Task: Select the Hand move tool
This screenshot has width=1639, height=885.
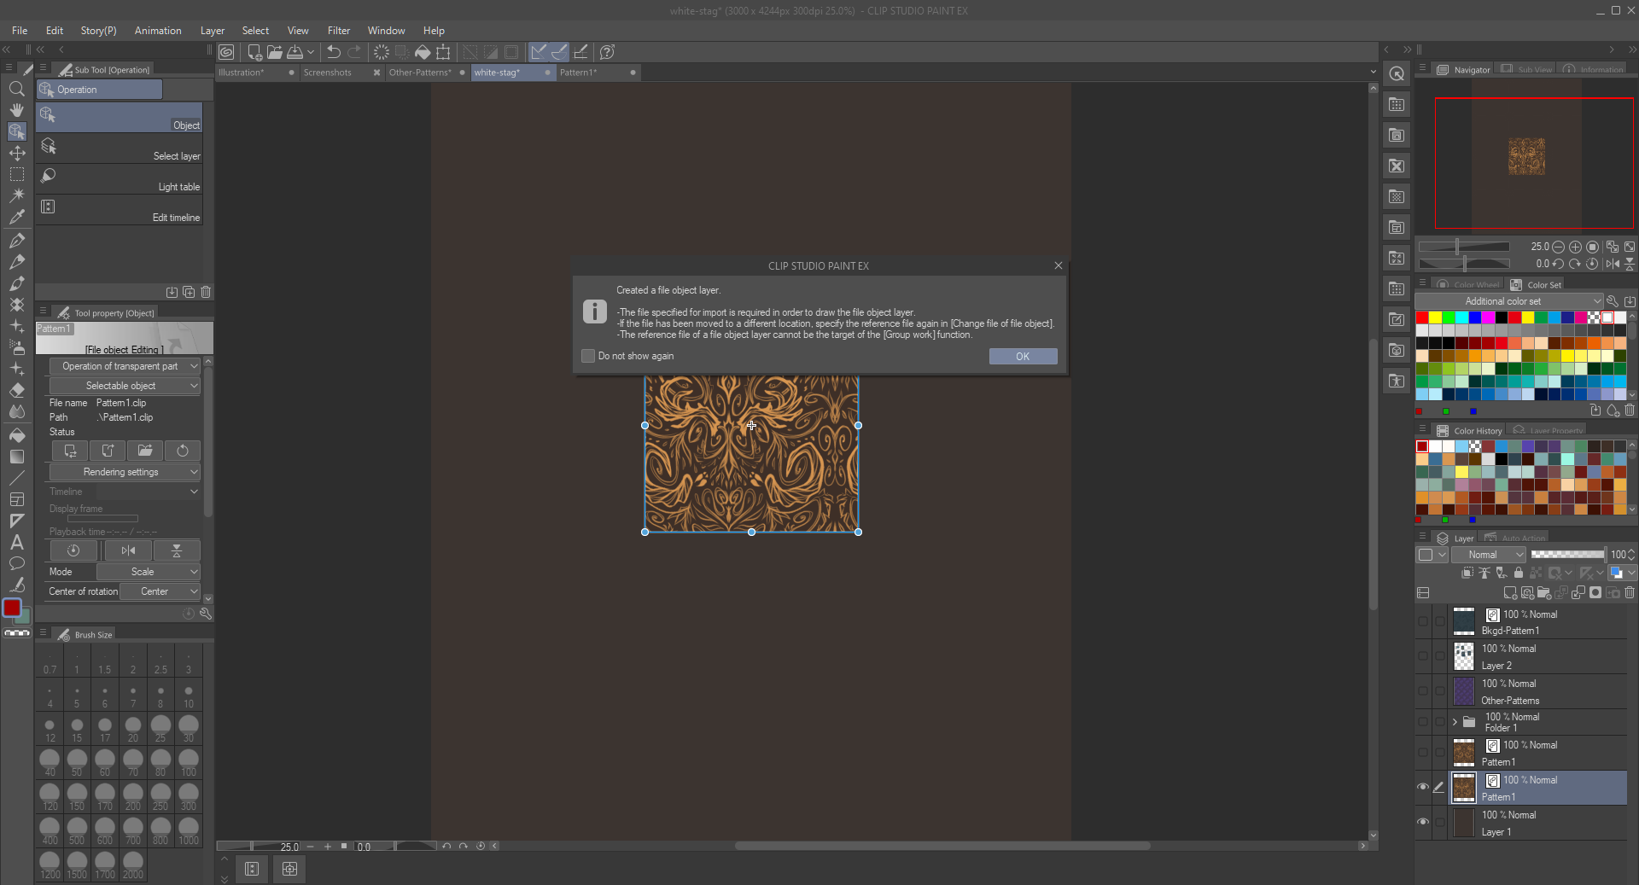Action: coord(16,110)
